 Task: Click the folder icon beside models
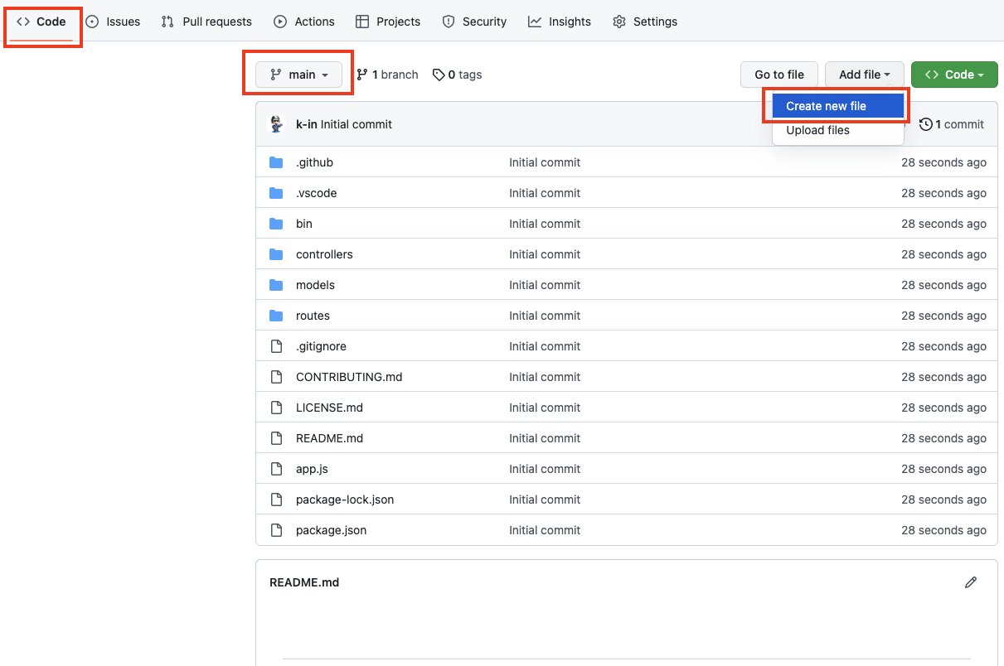click(x=276, y=285)
